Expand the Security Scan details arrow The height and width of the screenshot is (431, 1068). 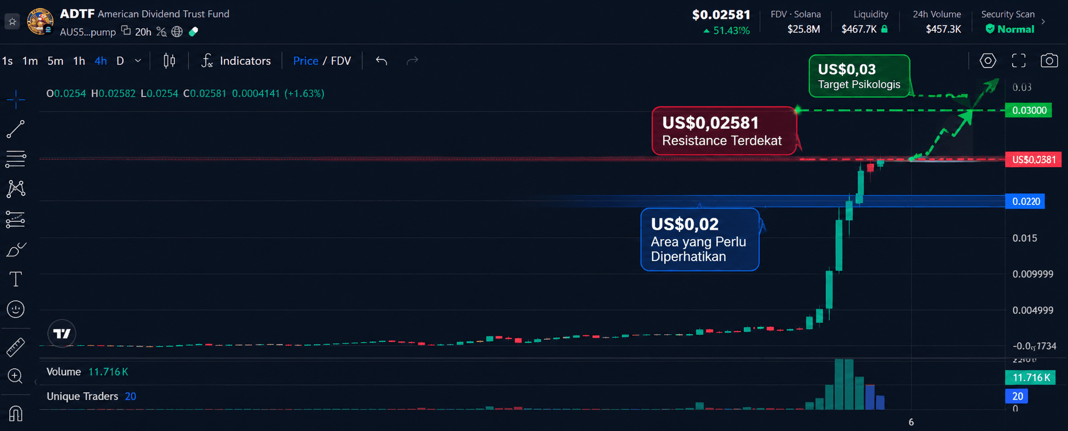[1043, 22]
